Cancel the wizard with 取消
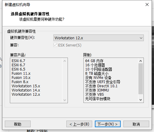 (x=136, y=124)
